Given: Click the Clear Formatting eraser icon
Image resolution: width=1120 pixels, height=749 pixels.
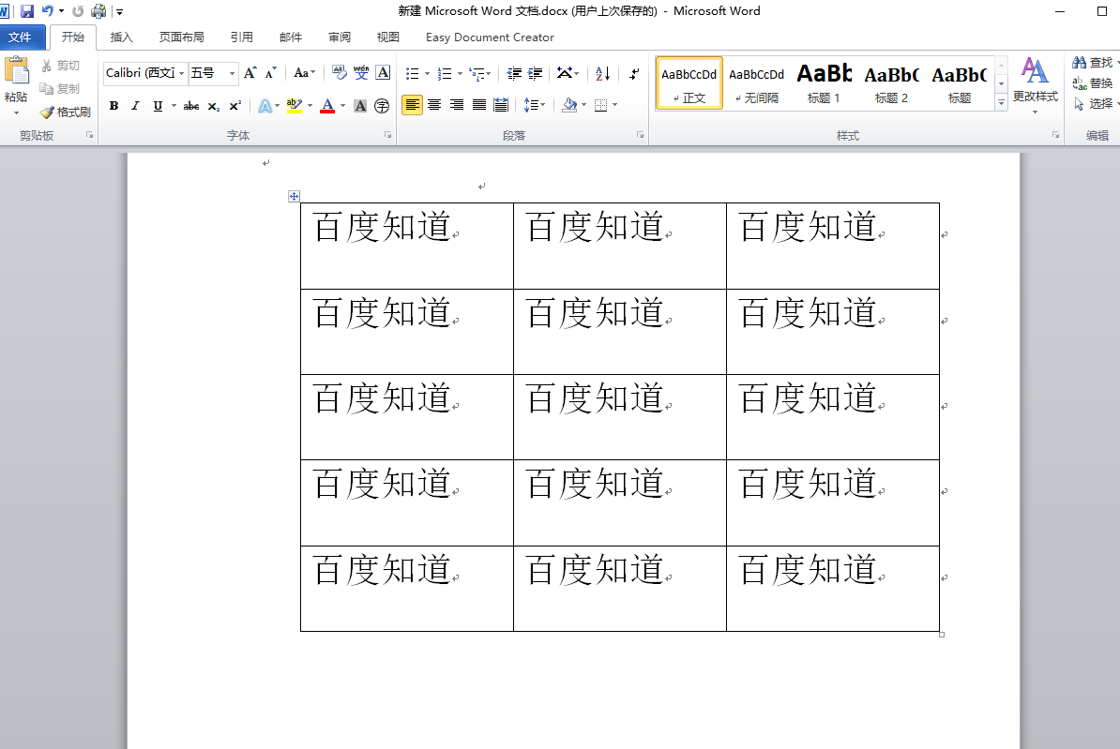Looking at the screenshot, I should 339,73.
